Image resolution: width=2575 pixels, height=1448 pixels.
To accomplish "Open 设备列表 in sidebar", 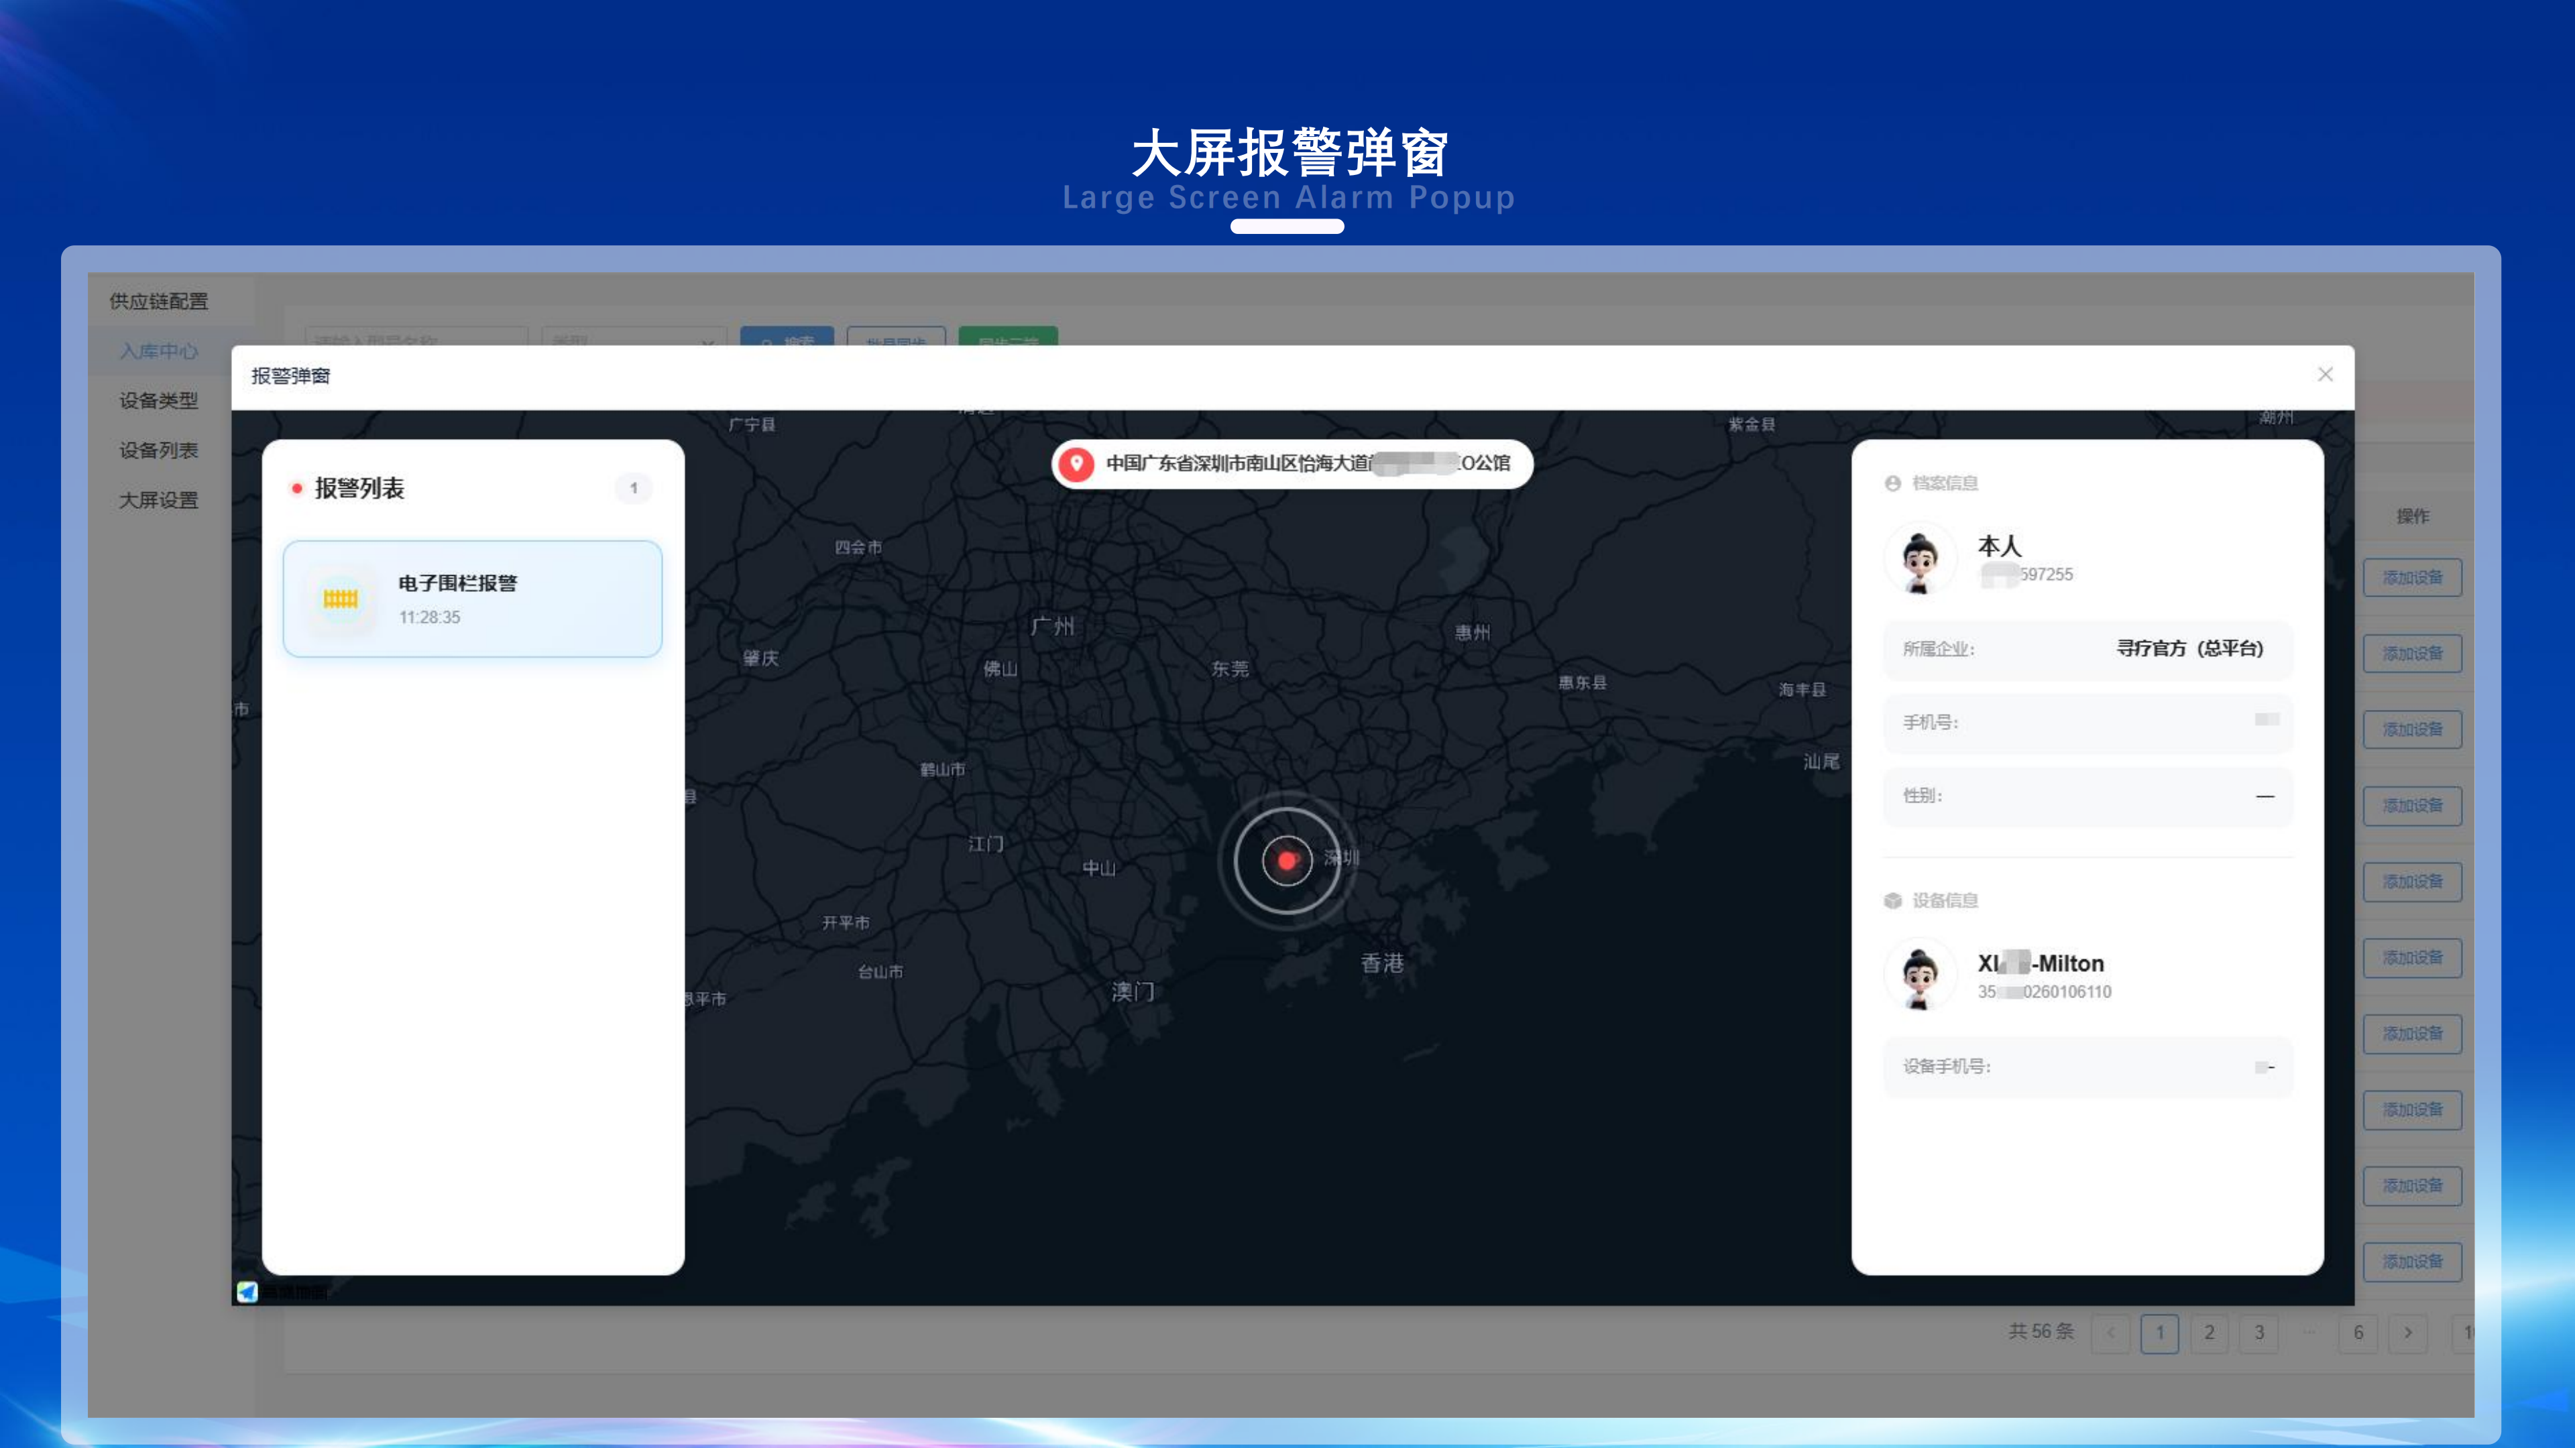I will pyautogui.click(x=158, y=450).
